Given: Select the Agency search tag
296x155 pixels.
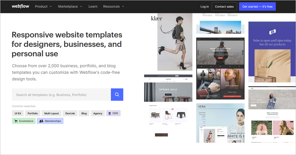Looking at the screenshot, I should click(x=98, y=113).
